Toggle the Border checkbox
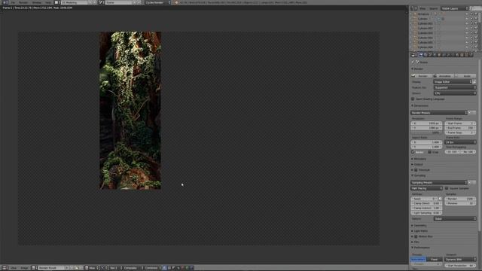 point(413,152)
